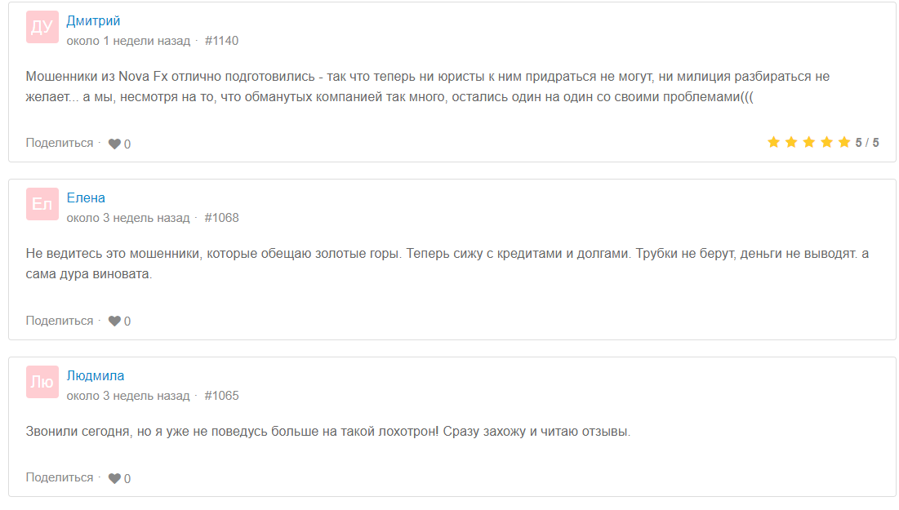This screenshot has height=510, width=899.
Task: Open Людмила's profile name link
Action: click(96, 375)
